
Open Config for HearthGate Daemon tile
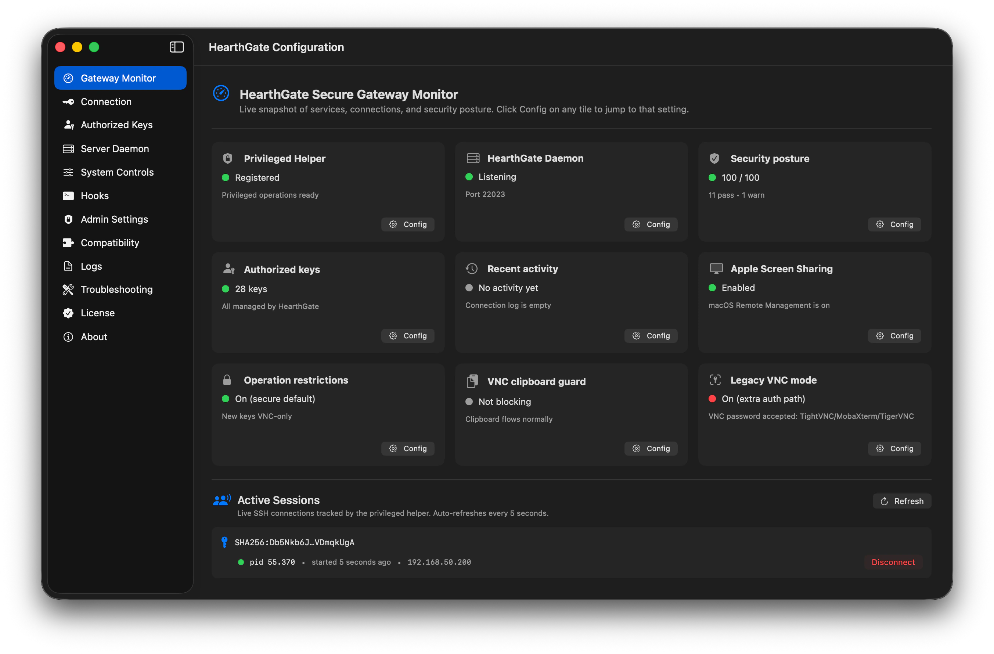tap(651, 224)
